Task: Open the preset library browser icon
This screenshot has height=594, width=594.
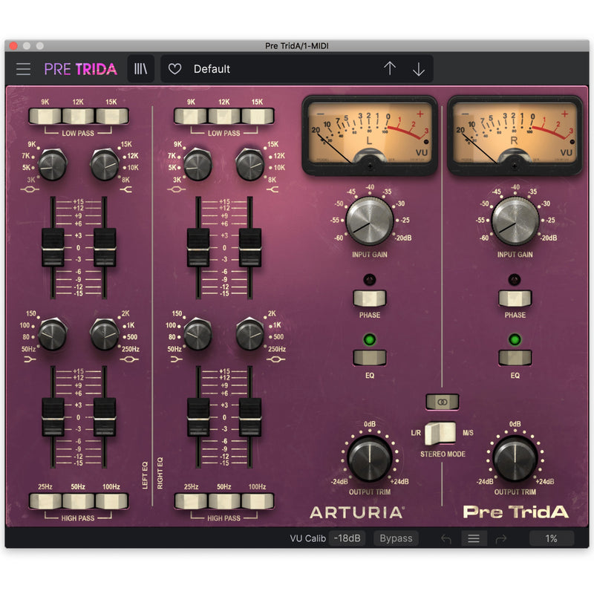Action: pyautogui.click(x=143, y=68)
